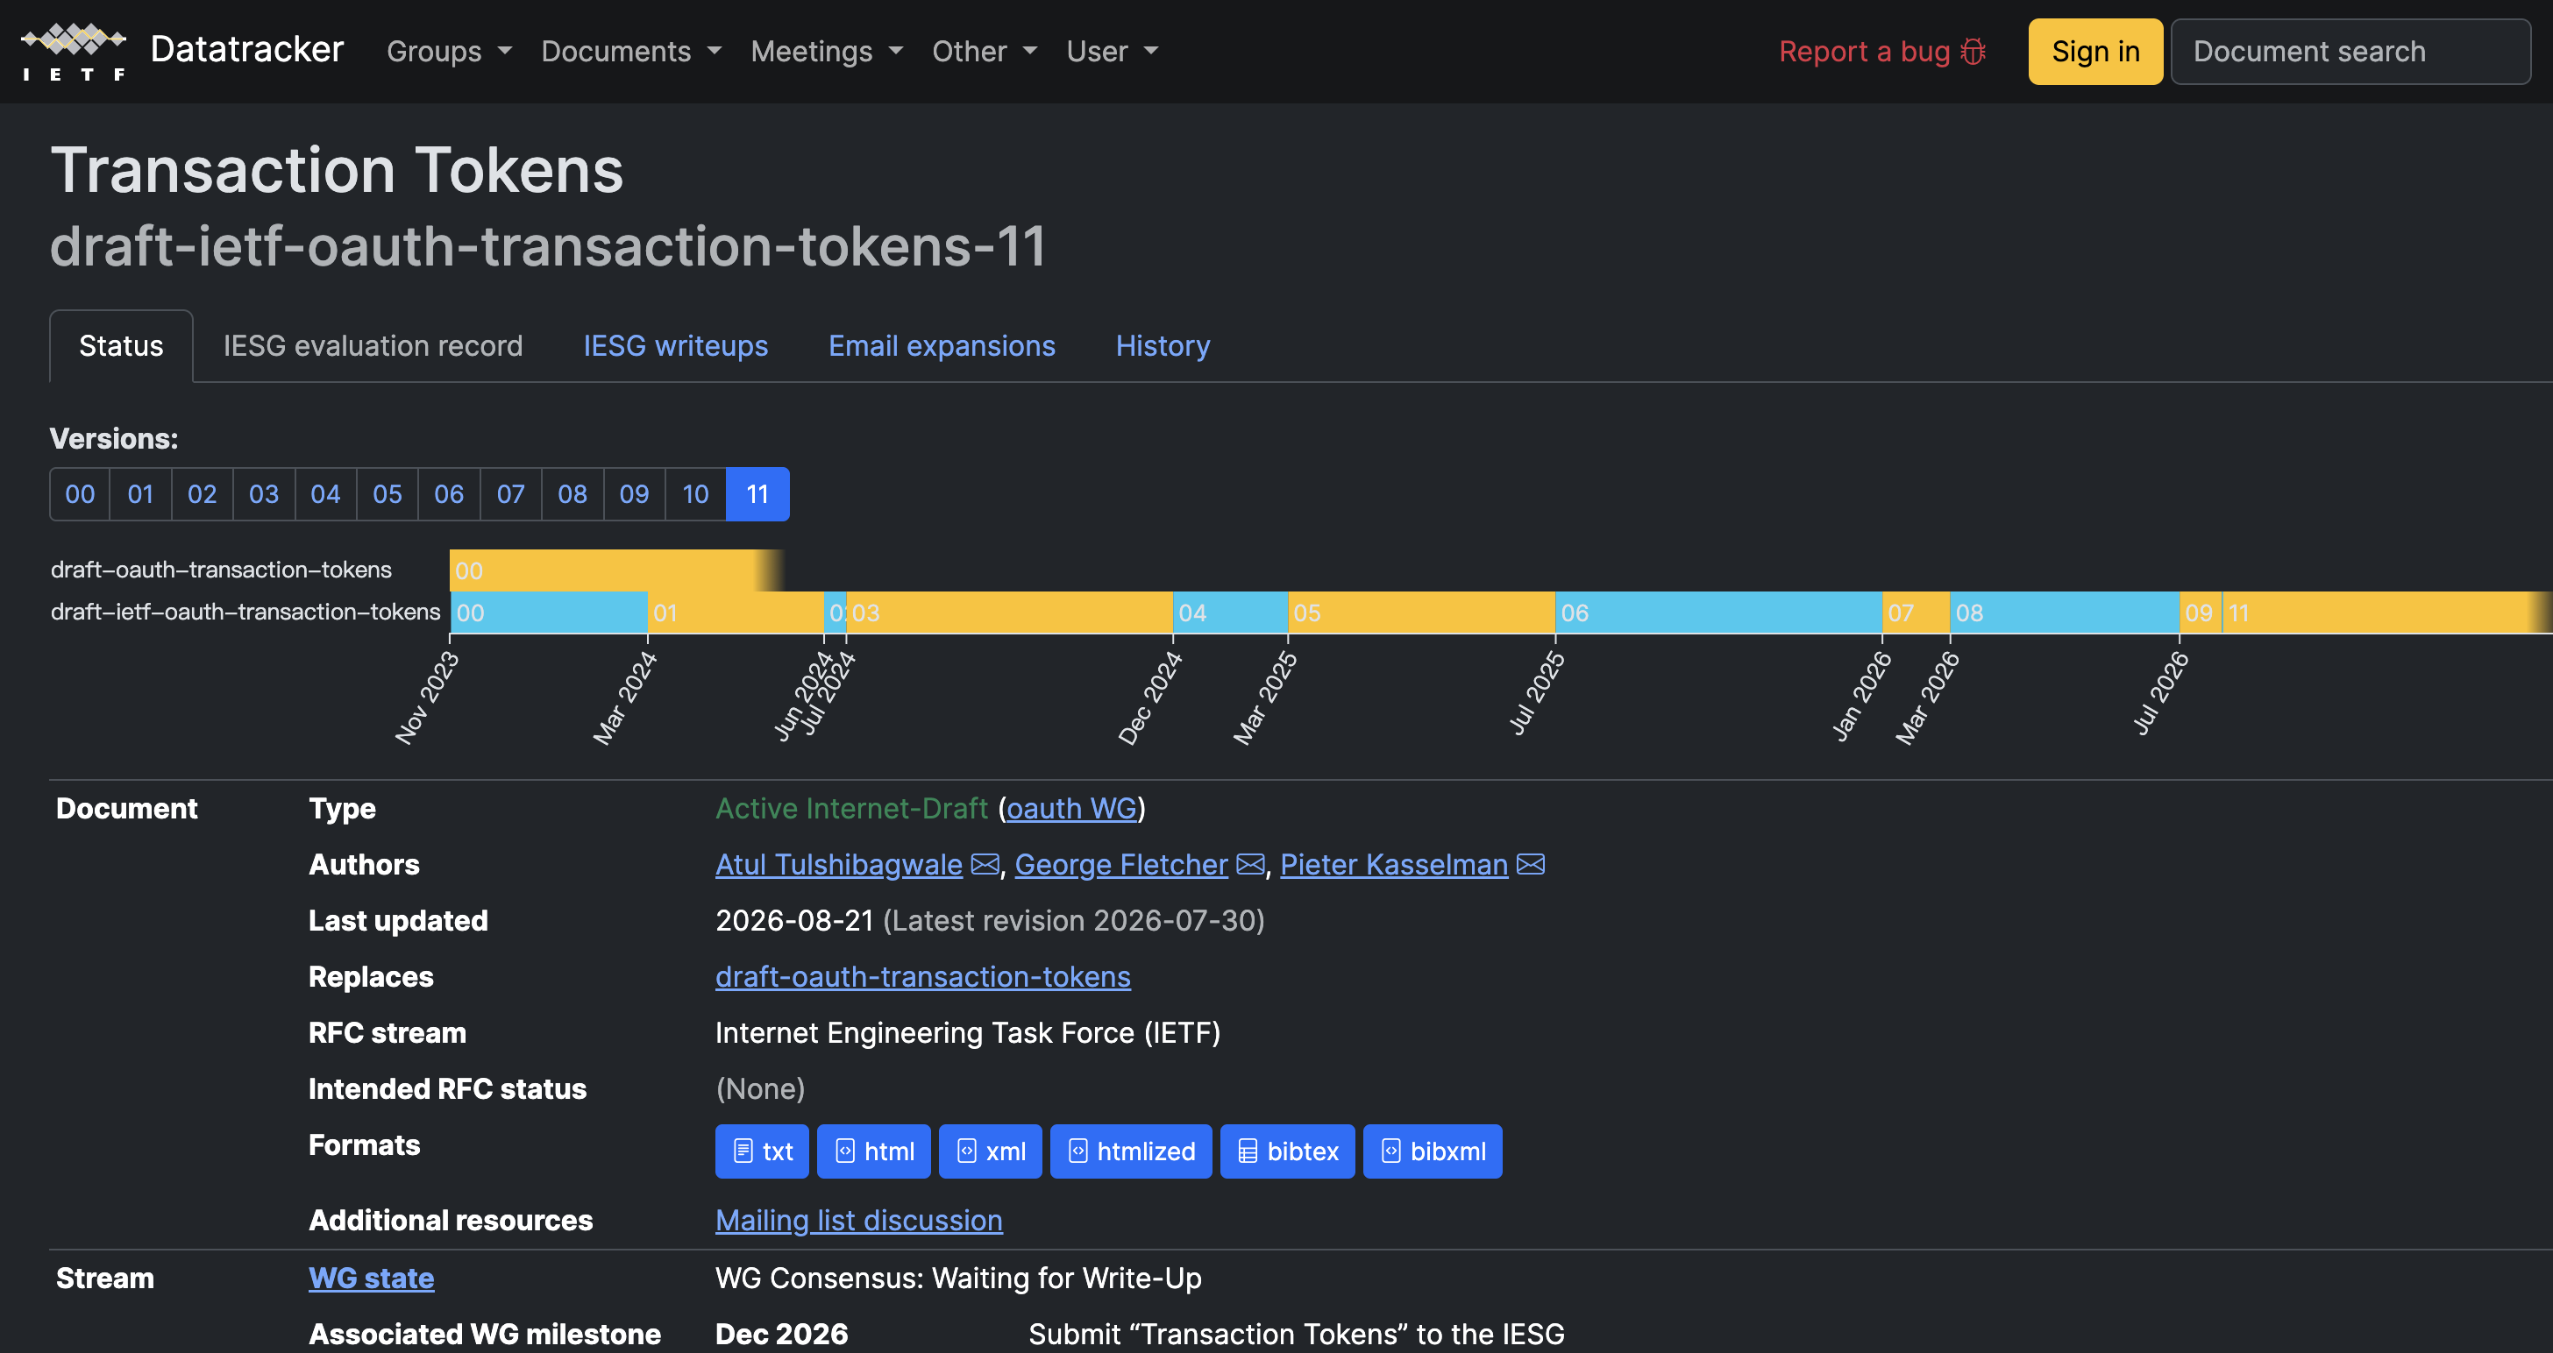
Task: Download the bibxml reference
Action: coord(1432,1151)
